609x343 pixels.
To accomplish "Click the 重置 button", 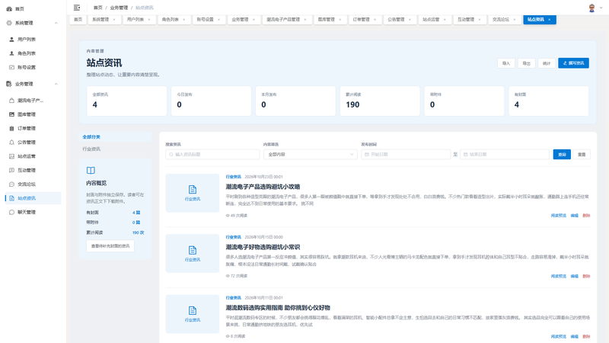I will pyautogui.click(x=582, y=155).
